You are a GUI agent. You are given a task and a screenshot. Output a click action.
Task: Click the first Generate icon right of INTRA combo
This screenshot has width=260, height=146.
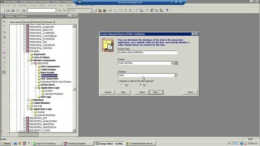pos(100,11)
